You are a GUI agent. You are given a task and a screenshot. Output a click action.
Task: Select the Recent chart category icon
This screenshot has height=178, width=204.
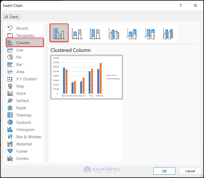click(x=10, y=28)
